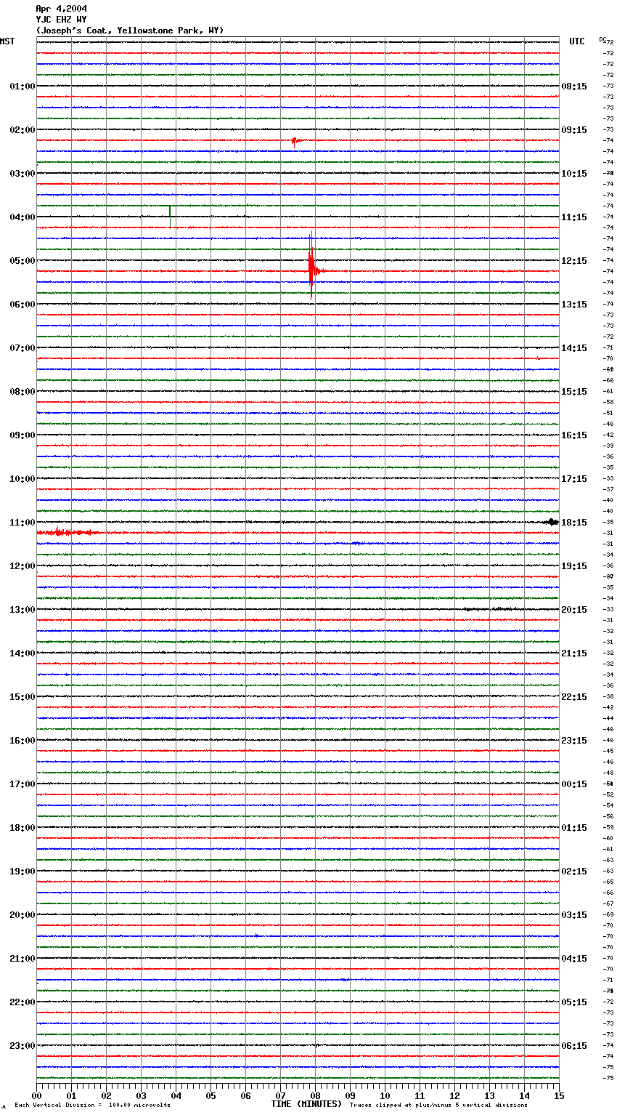Choose the 08:00 MST time label
This screenshot has width=617, height=1115.
point(23,392)
